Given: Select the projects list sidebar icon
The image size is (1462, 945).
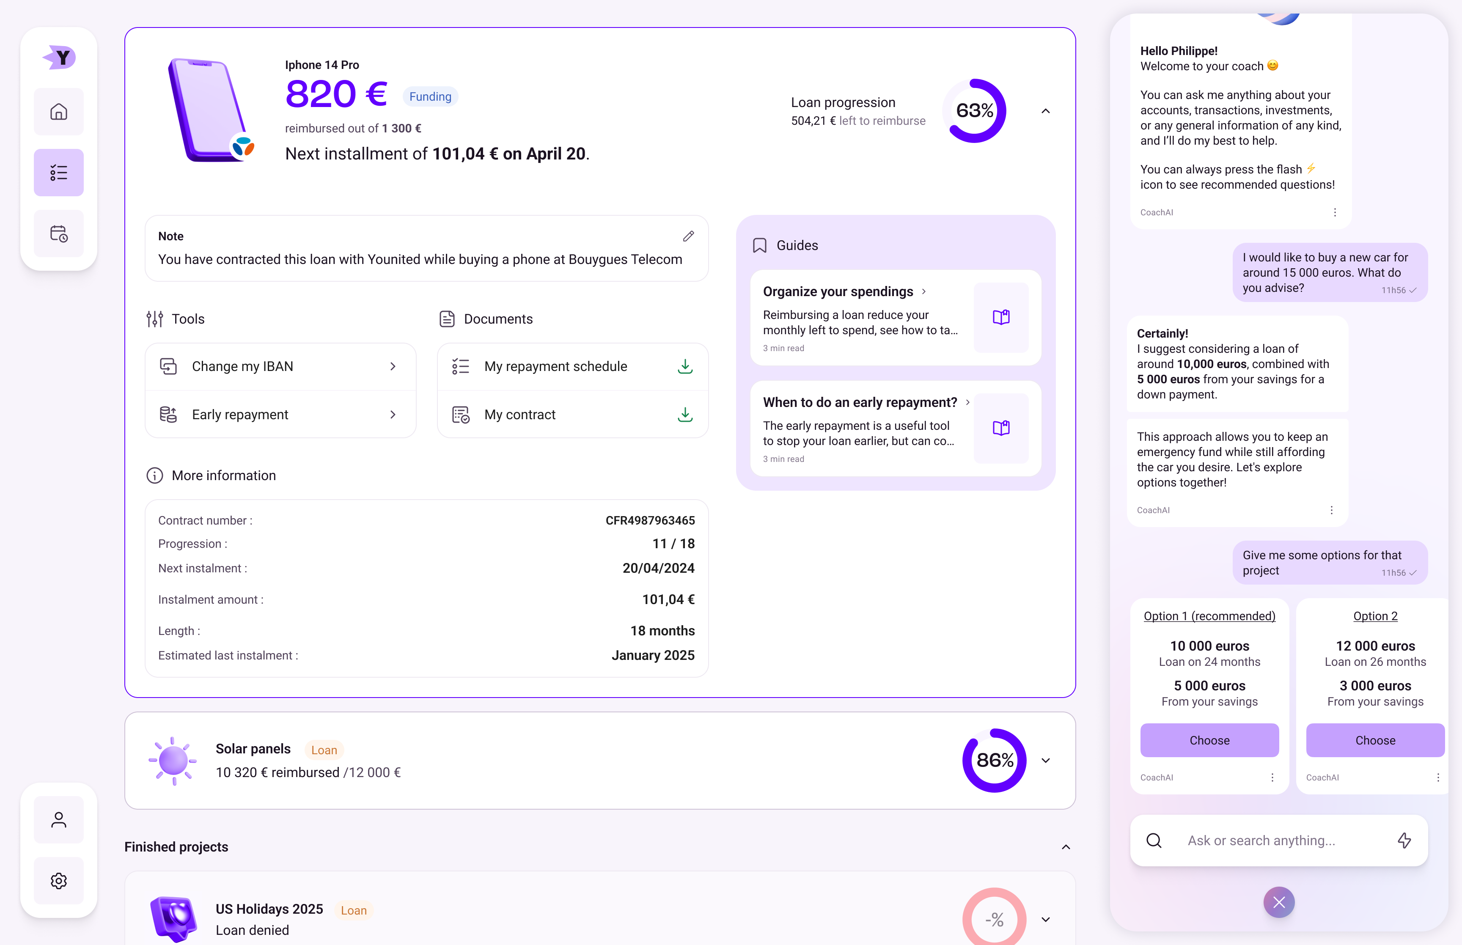Looking at the screenshot, I should coord(59,173).
